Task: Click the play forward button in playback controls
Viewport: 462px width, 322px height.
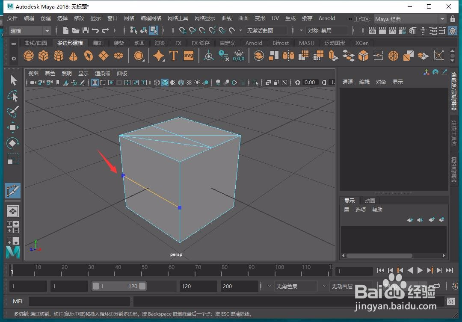Action: coord(420,270)
